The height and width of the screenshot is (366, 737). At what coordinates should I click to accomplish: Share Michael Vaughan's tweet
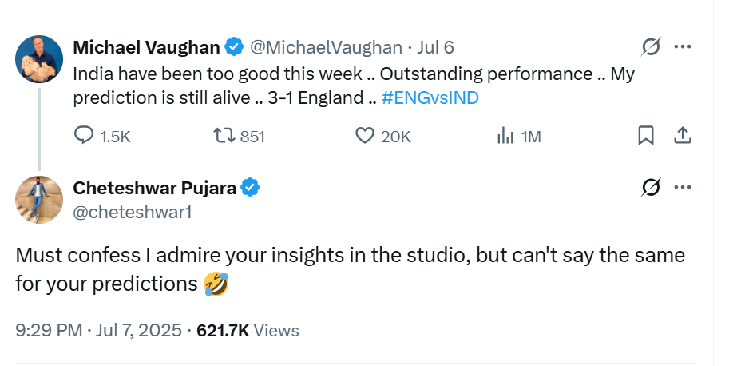(684, 137)
